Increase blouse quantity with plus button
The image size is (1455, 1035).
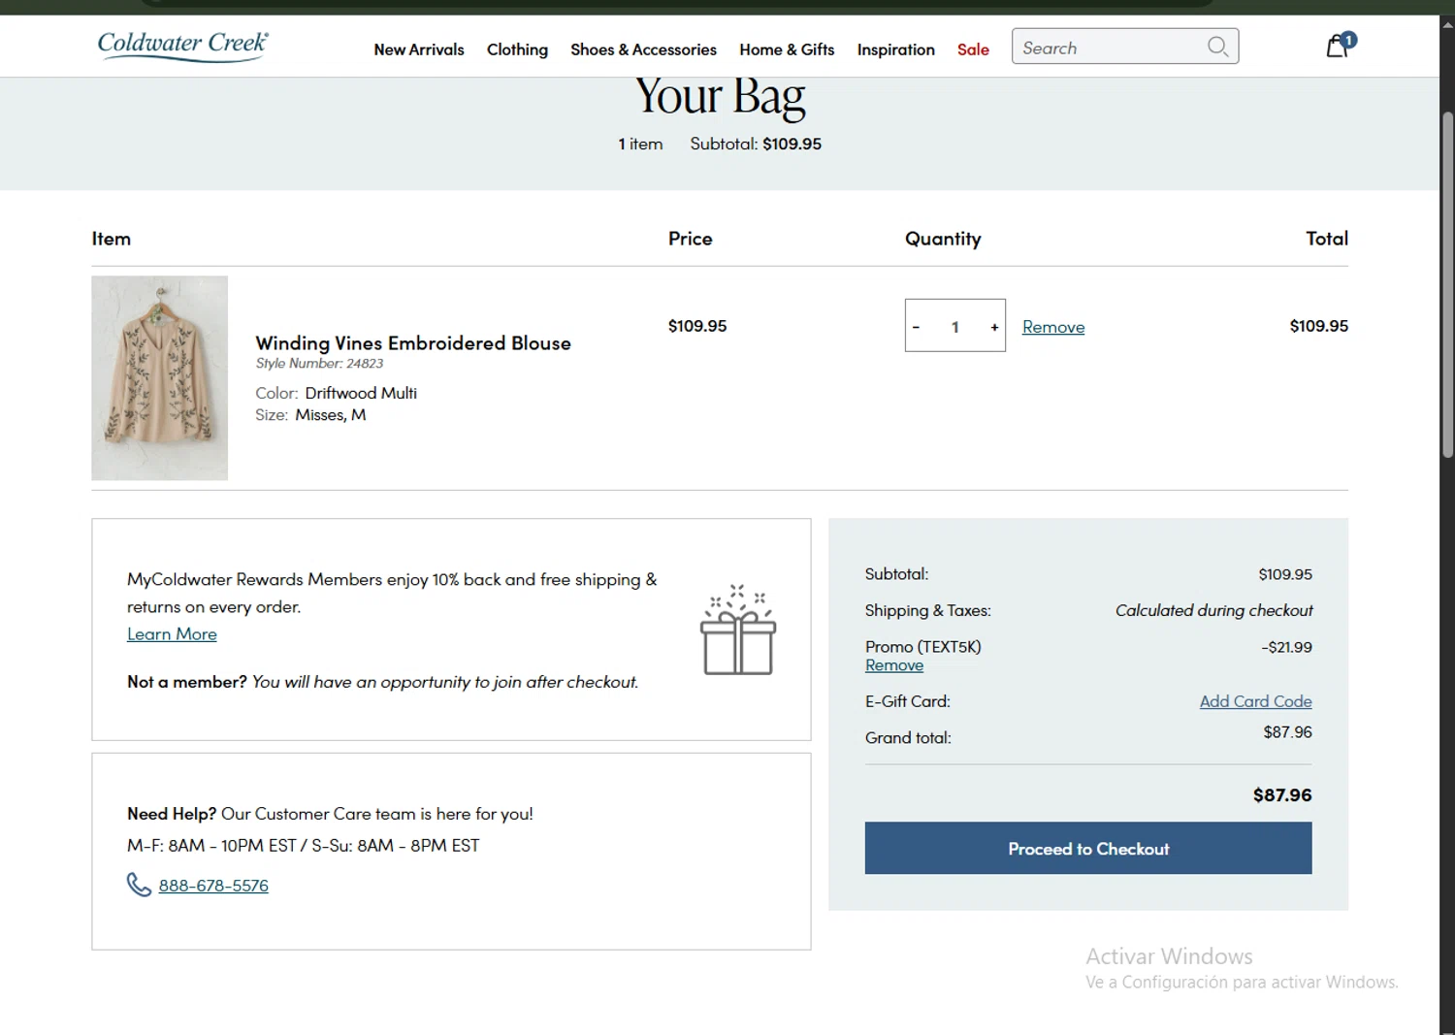(994, 327)
